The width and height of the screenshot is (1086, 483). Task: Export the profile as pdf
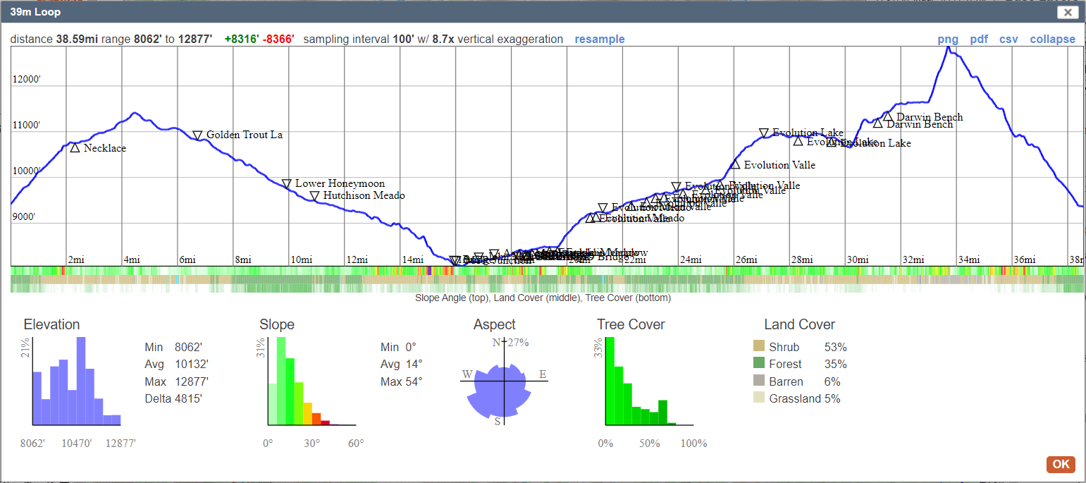[x=979, y=39]
